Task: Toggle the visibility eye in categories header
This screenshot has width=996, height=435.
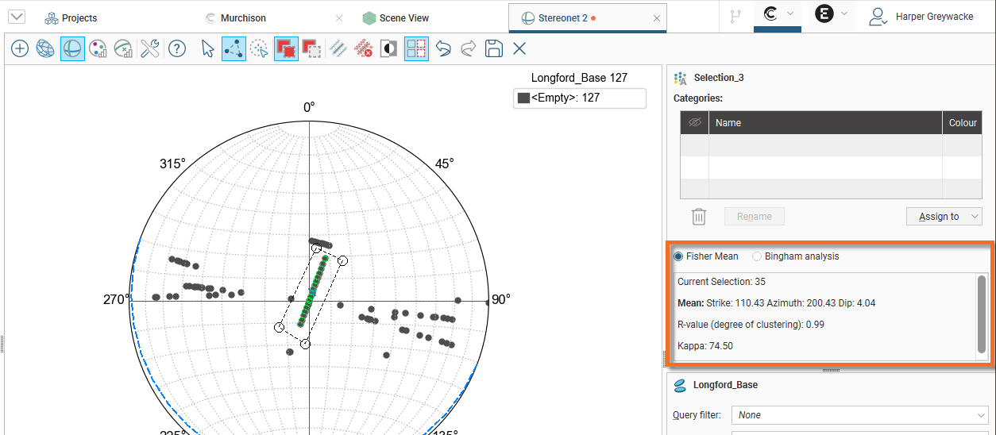Action: click(x=694, y=123)
